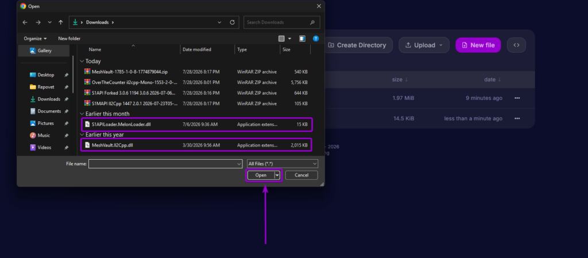Open the Organize menu
Viewport: 588px width, 258px height.
point(35,38)
